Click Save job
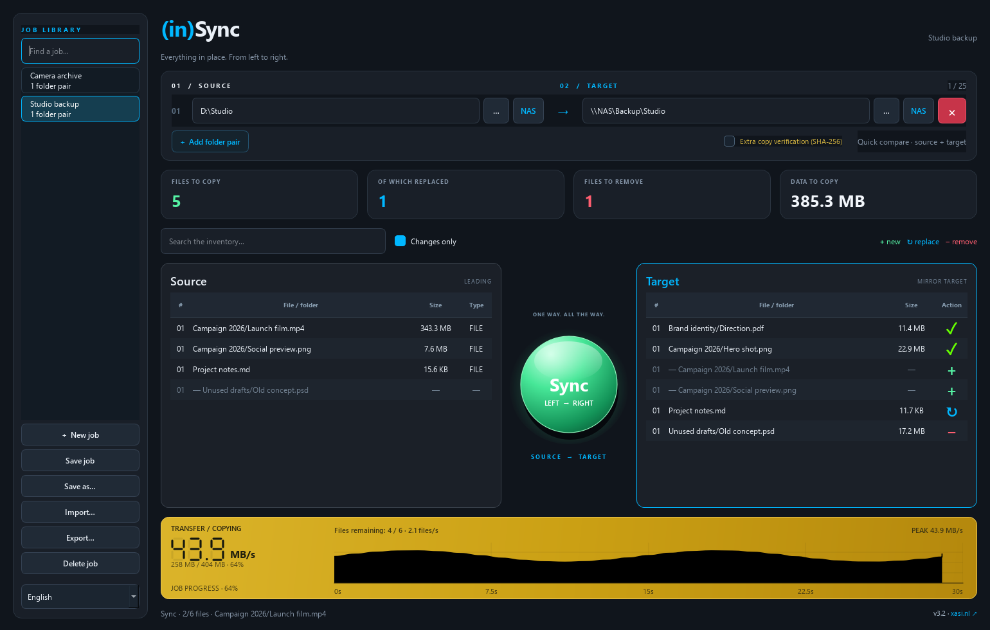This screenshot has height=630, width=990. point(80,460)
